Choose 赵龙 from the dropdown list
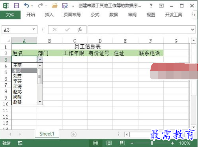Viewport: 198px width, 147px height. 24,92
